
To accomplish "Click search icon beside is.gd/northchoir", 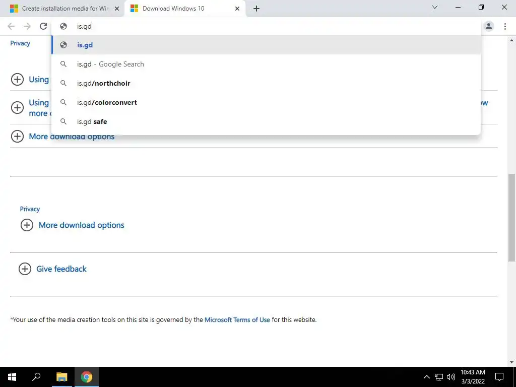I will pyautogui.click(x=63, y=83).
